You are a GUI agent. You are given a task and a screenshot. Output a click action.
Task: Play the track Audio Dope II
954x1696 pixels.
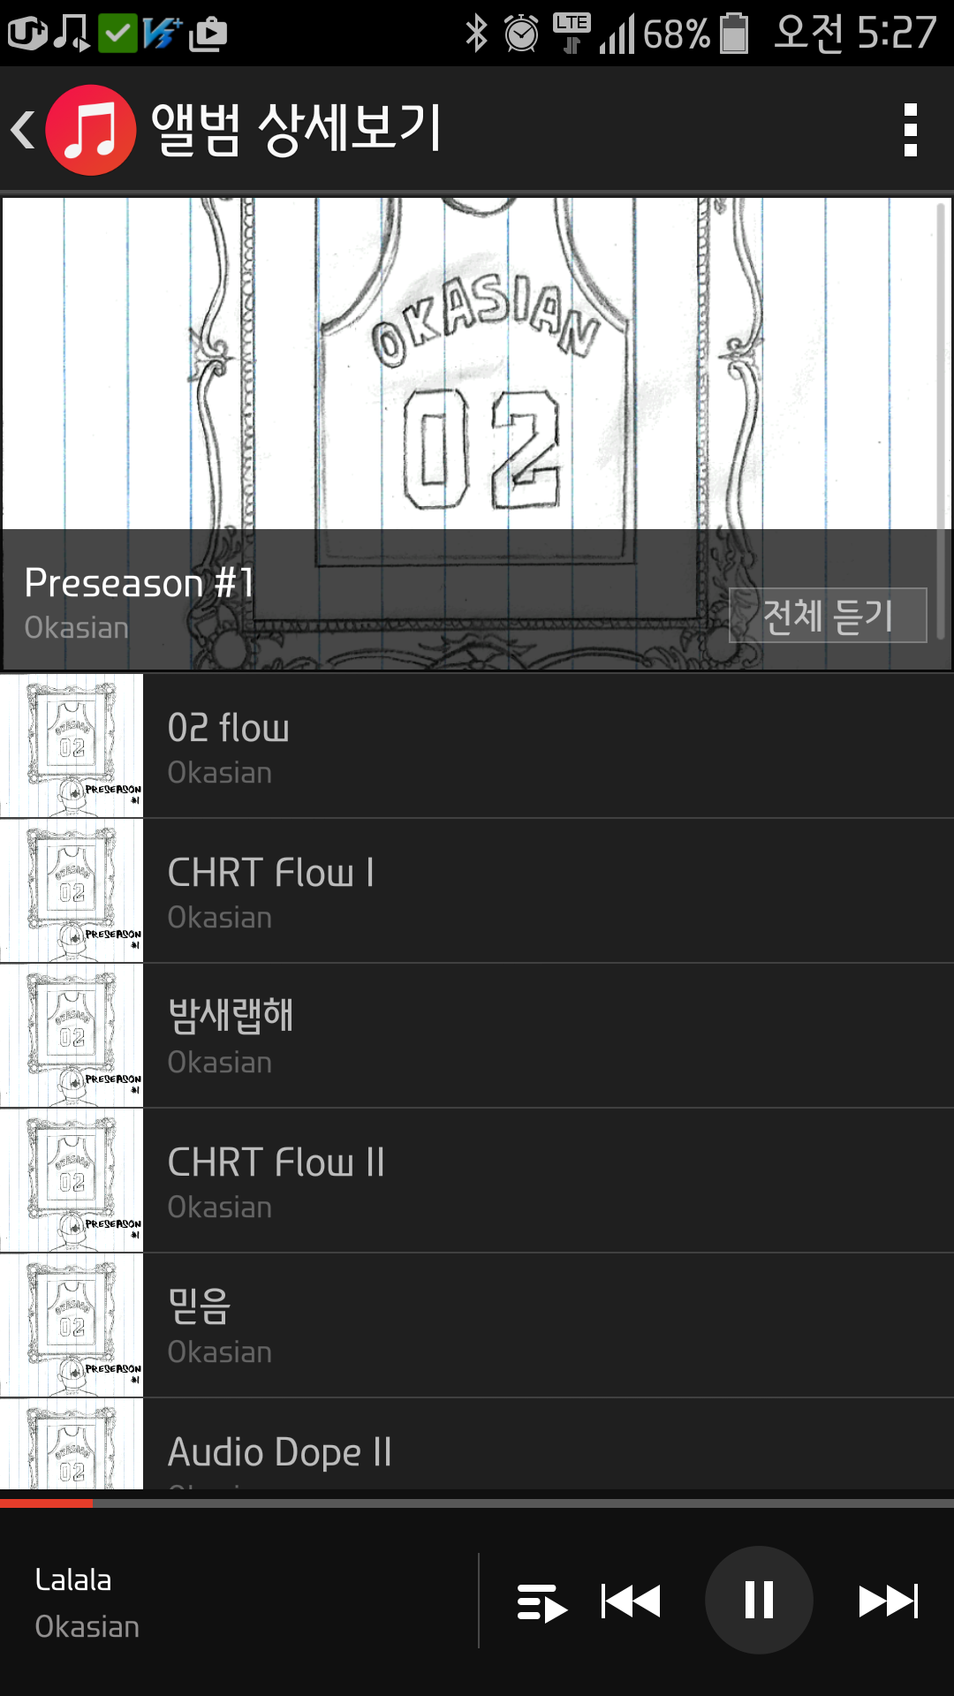[548, 1450]
